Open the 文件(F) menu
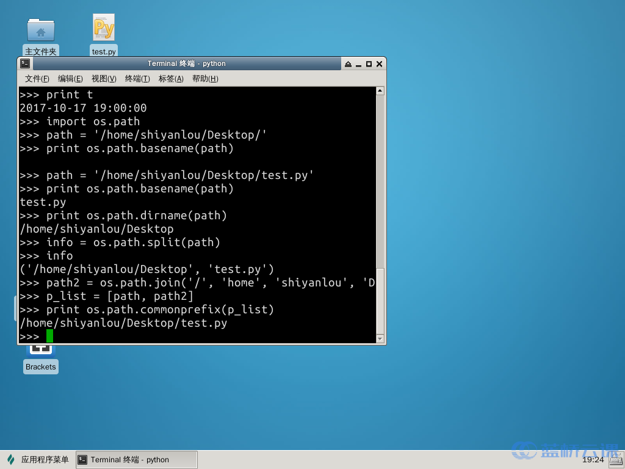 point(37,79)
